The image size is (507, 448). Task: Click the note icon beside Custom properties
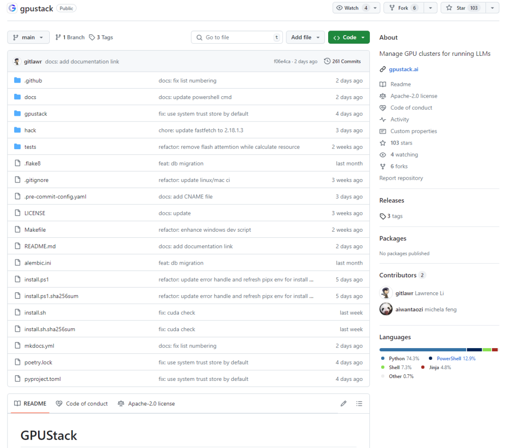(x=383, y=131)
